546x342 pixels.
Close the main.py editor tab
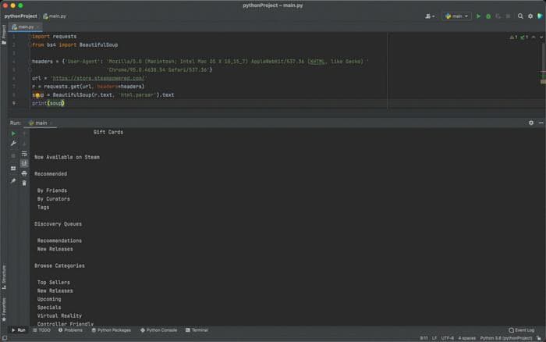click(x=39, y=27)
